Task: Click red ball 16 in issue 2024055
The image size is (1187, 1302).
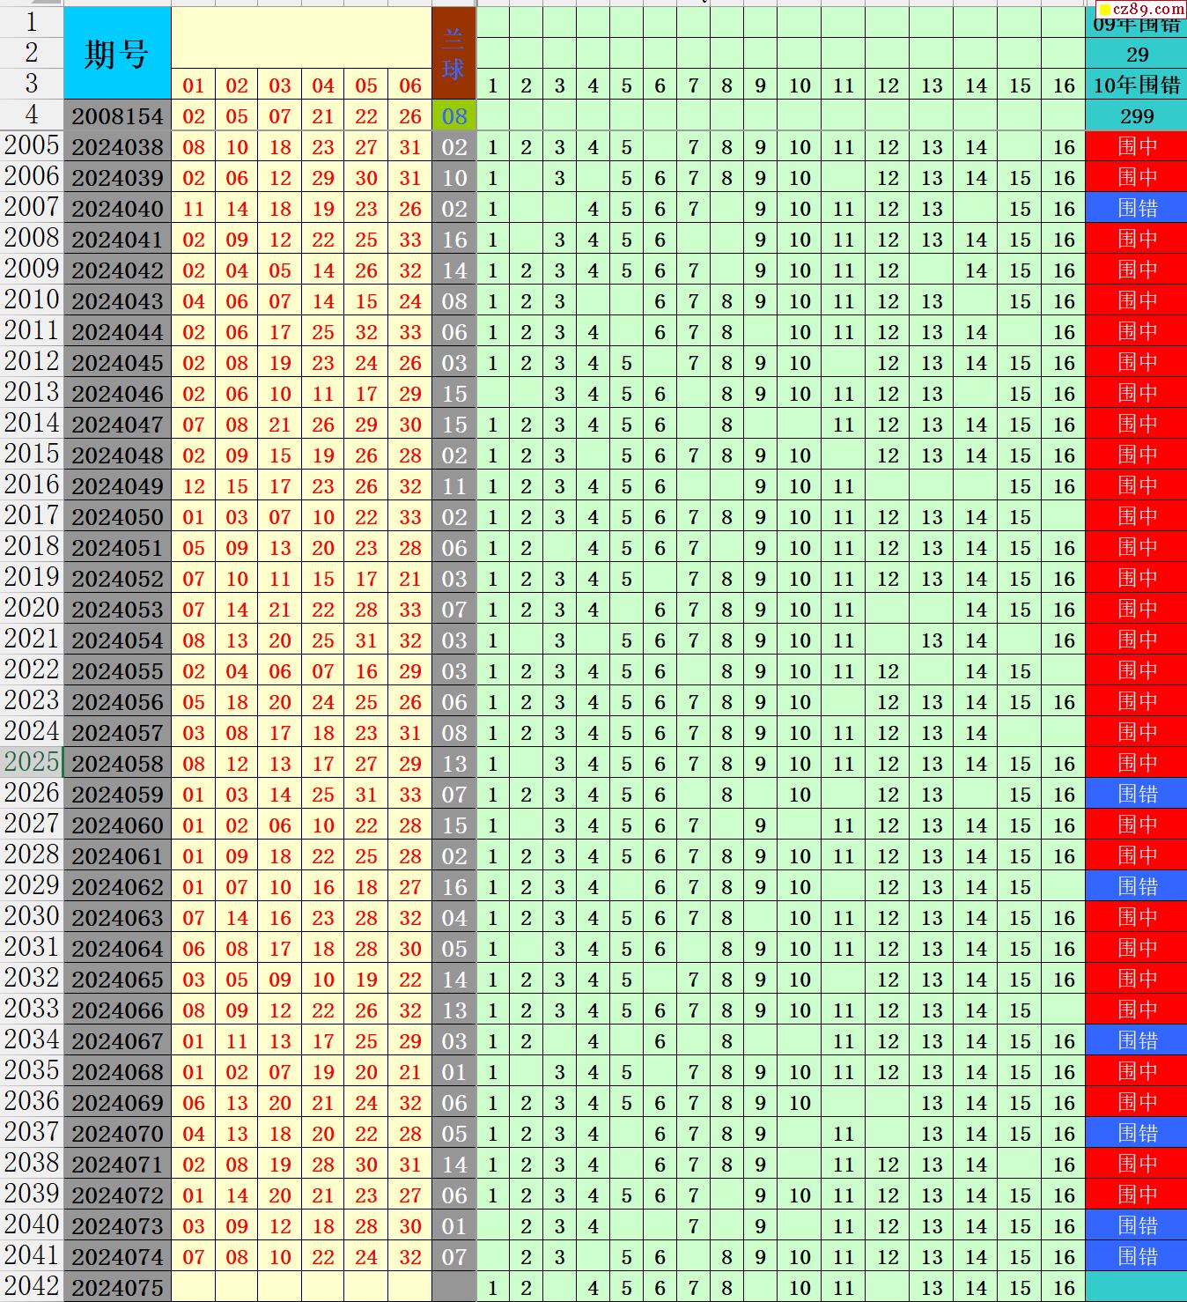Action: pyautogui.click(x=366, y=670)
